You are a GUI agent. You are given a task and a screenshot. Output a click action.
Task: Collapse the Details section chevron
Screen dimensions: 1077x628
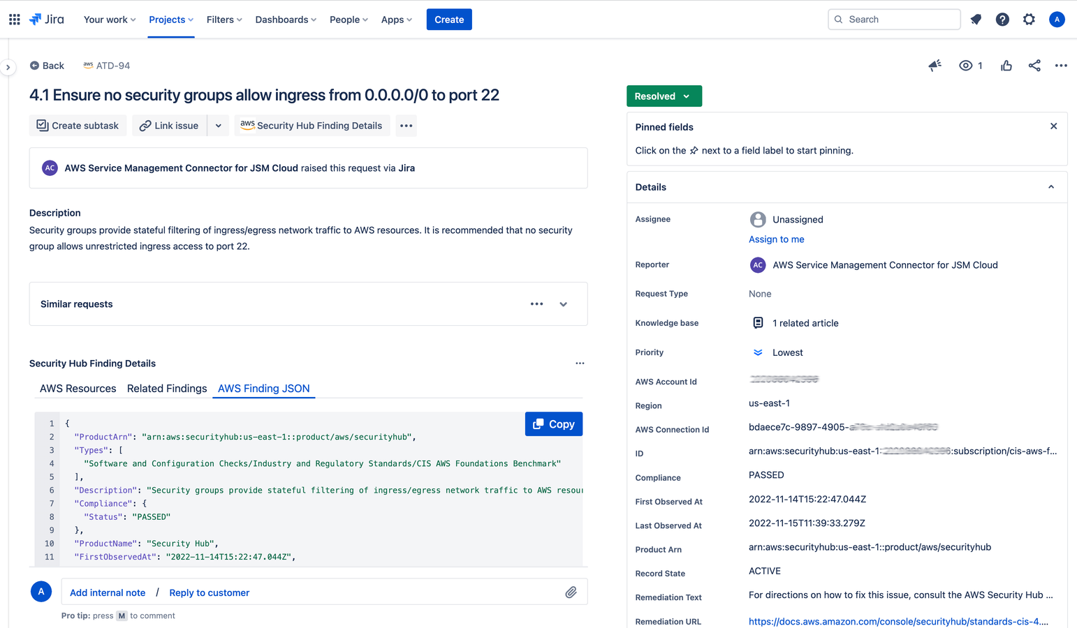pyautogui.click(x=1051, y=187)
